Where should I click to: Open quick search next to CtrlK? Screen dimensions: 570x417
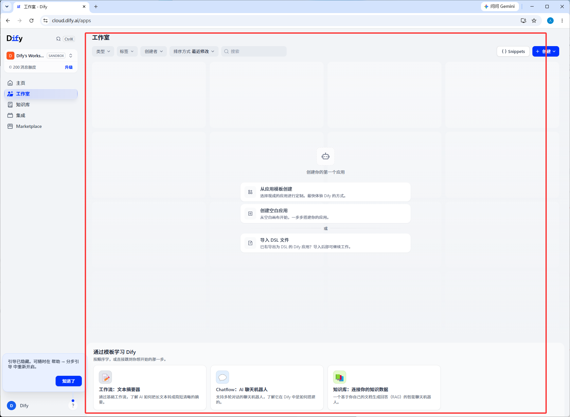point(58,39)
